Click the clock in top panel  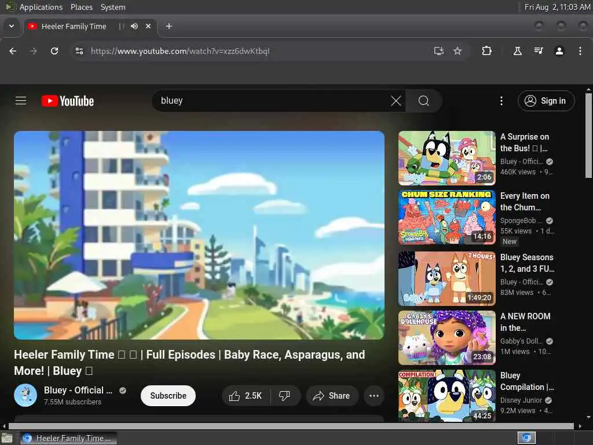click(557, 7)
